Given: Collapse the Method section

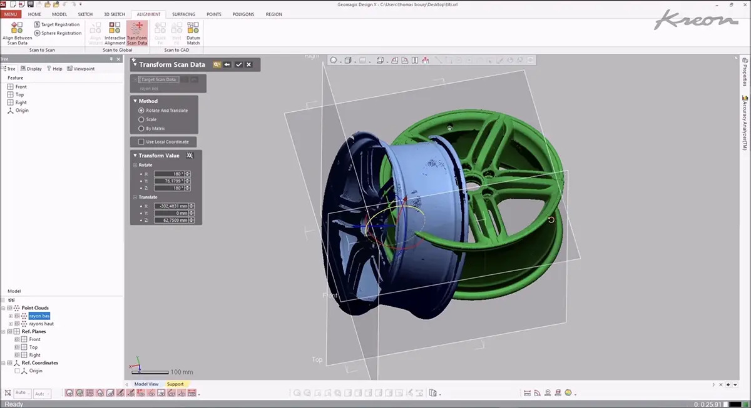Looking at the screenshot, I should point(135,101).
